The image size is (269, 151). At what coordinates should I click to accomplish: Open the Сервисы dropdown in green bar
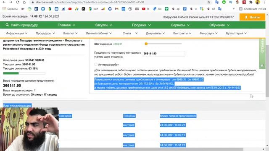point(180,25)
